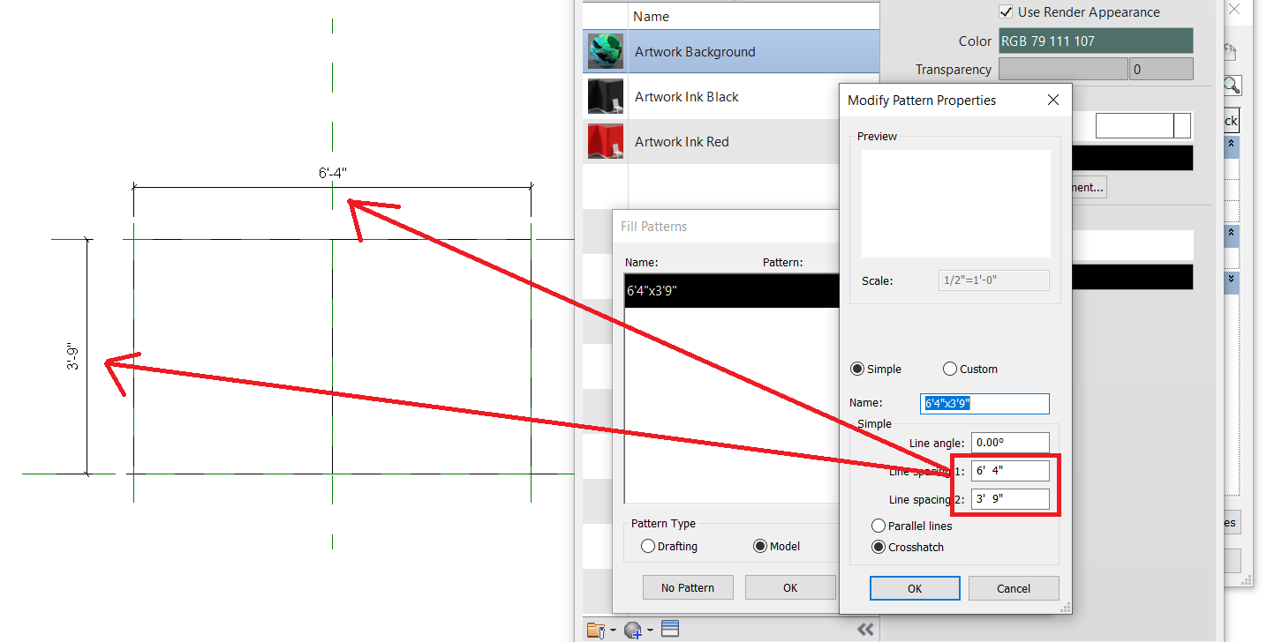This screenshot has height=642, width=1267.
Task: Click the page icon above the magnifier
Action: tap(1229, 53)
